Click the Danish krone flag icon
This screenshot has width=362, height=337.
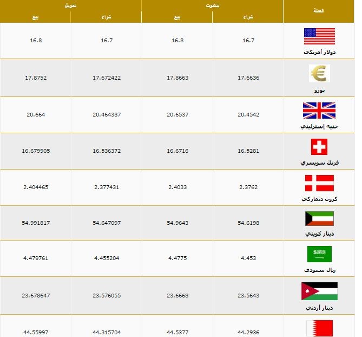pos(319,183)
